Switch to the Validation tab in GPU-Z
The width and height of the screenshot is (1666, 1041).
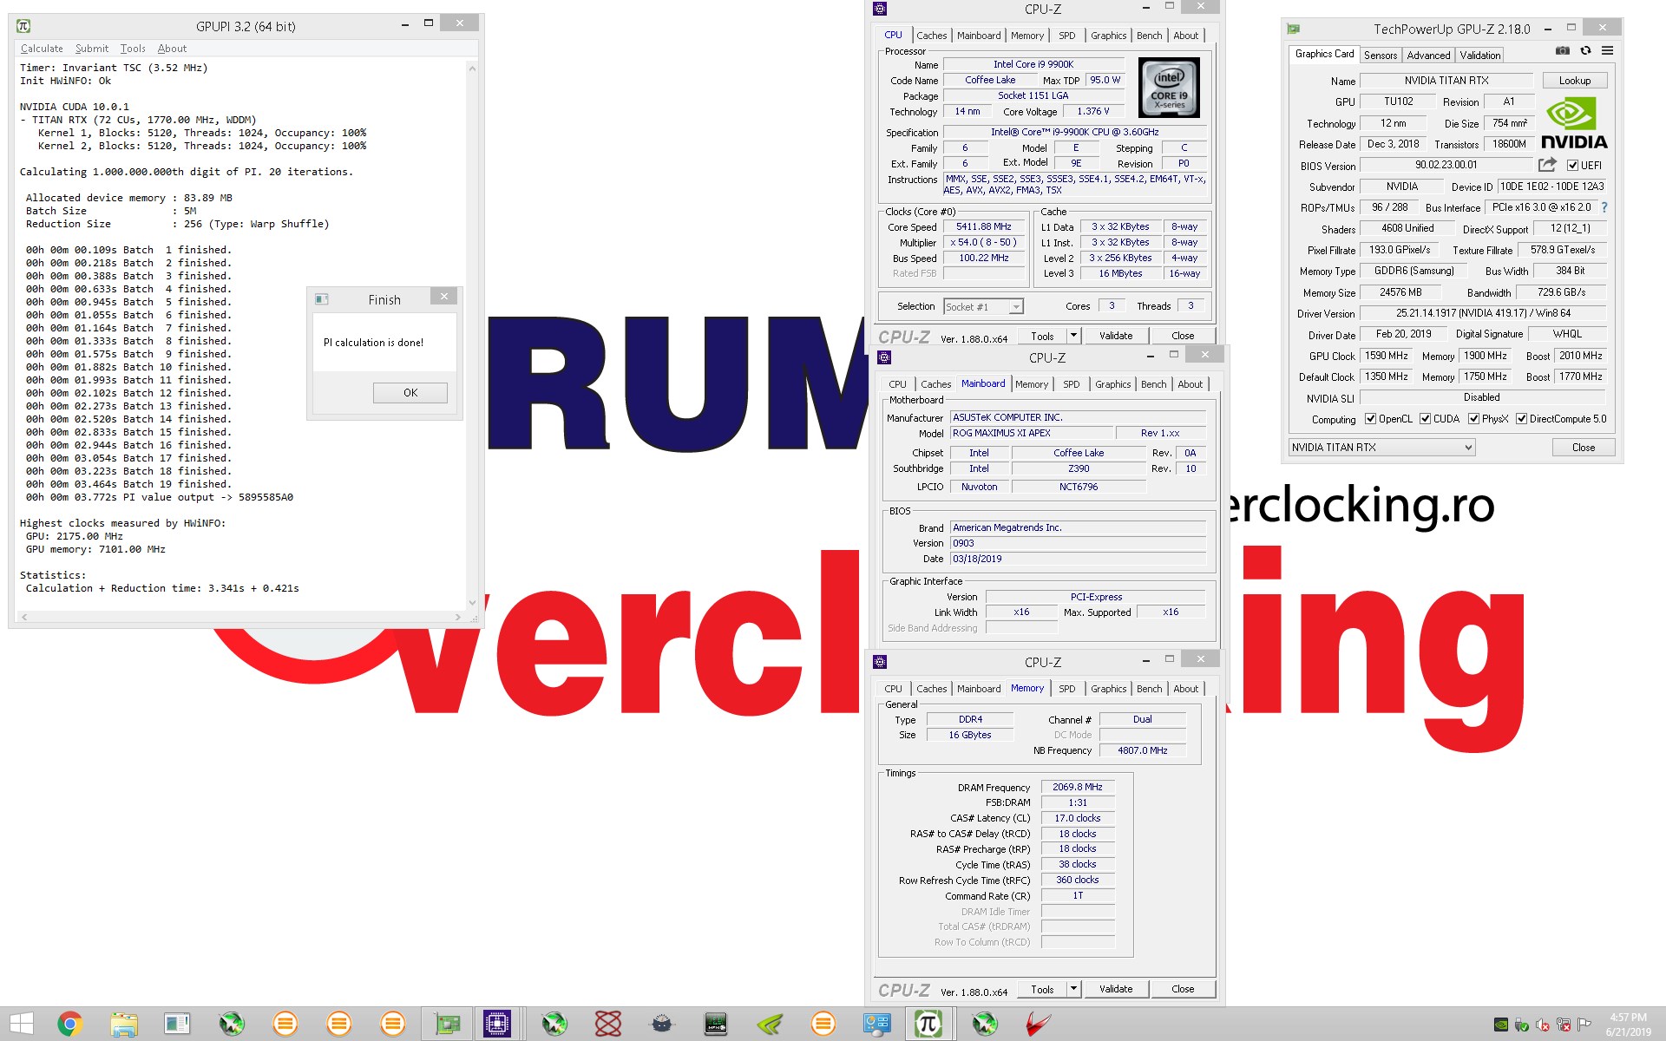pos(1480,55)
